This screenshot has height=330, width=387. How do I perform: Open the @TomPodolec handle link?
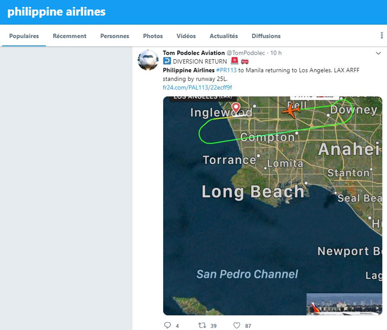[246, 53]
